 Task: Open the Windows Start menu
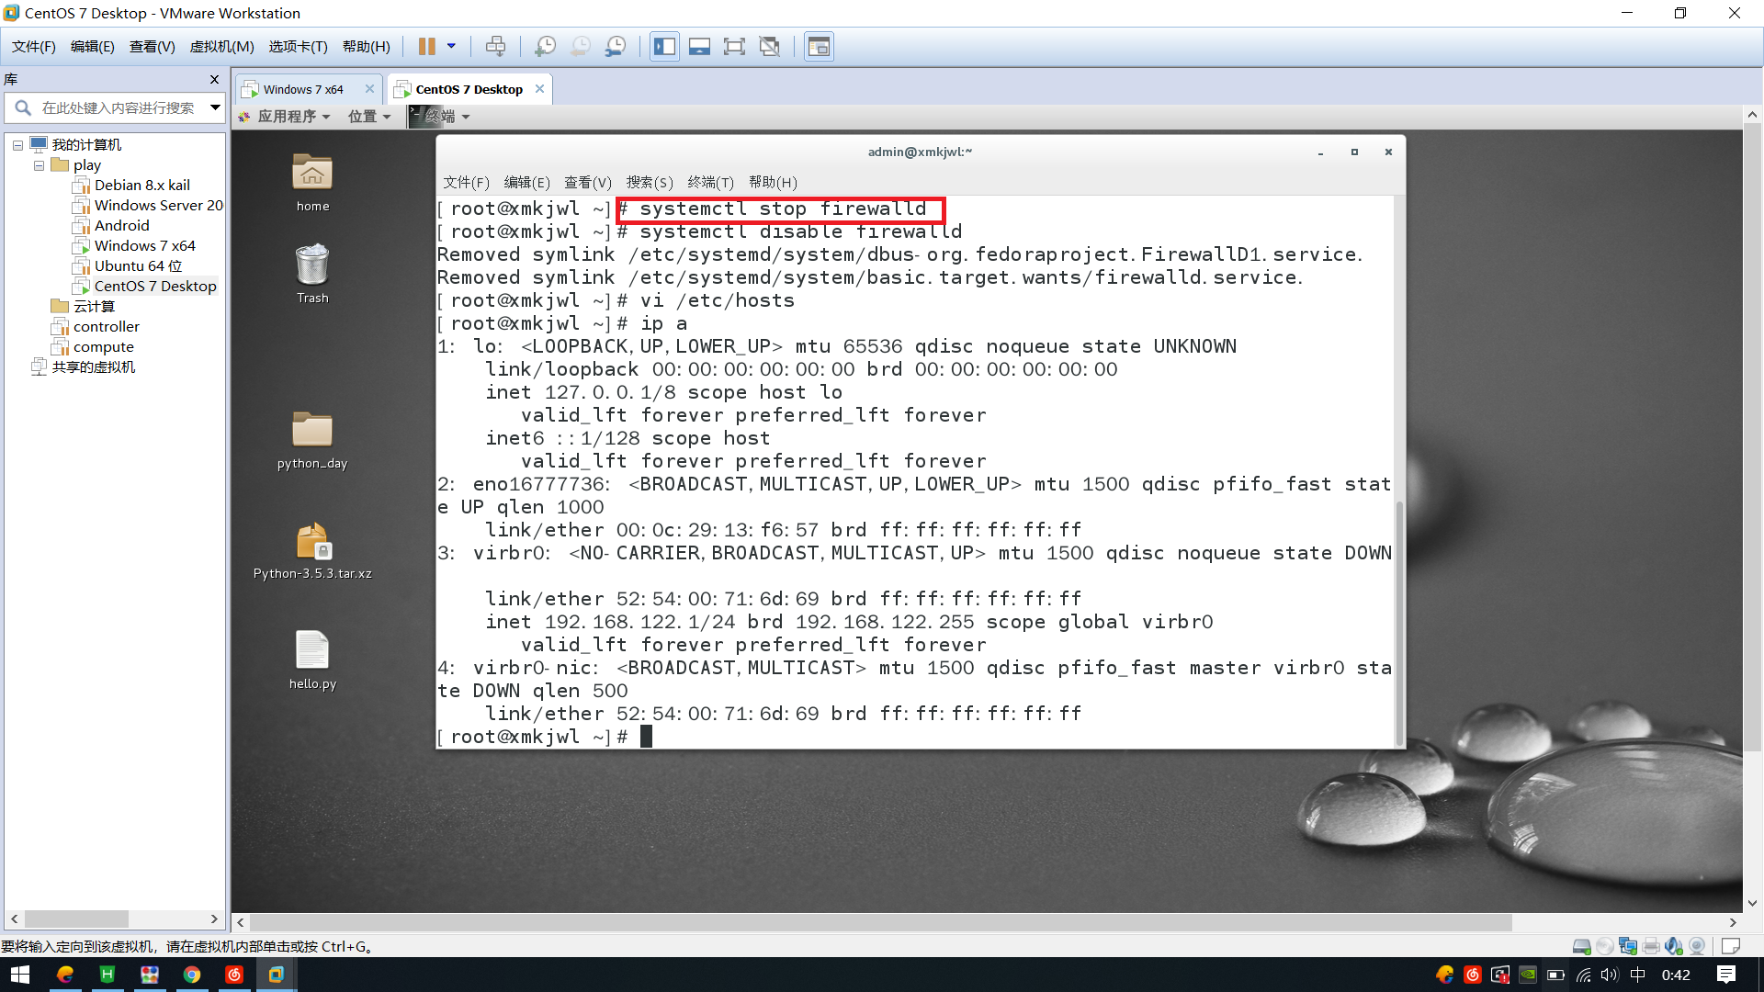click(x=20, y=975)
